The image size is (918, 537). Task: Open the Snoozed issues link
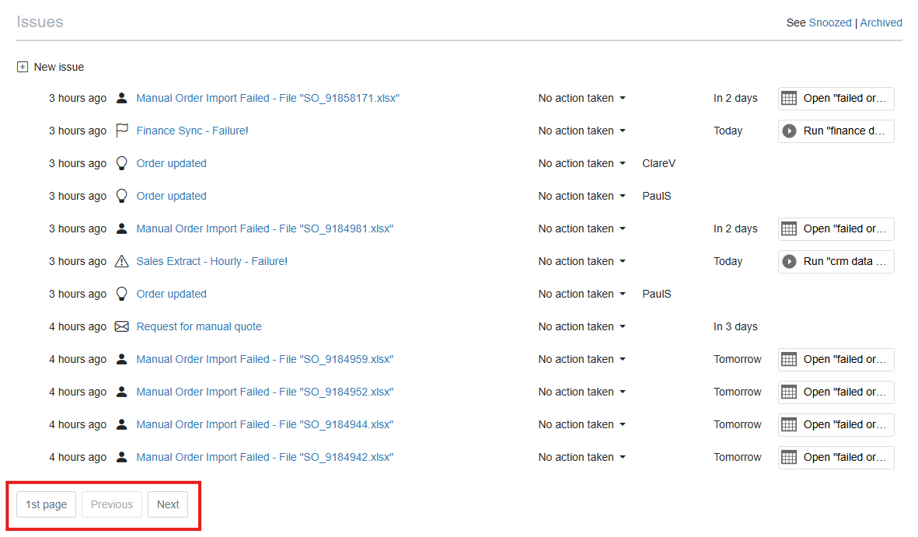(829, 23)
